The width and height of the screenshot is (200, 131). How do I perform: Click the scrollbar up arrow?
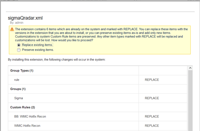(190, 68)
